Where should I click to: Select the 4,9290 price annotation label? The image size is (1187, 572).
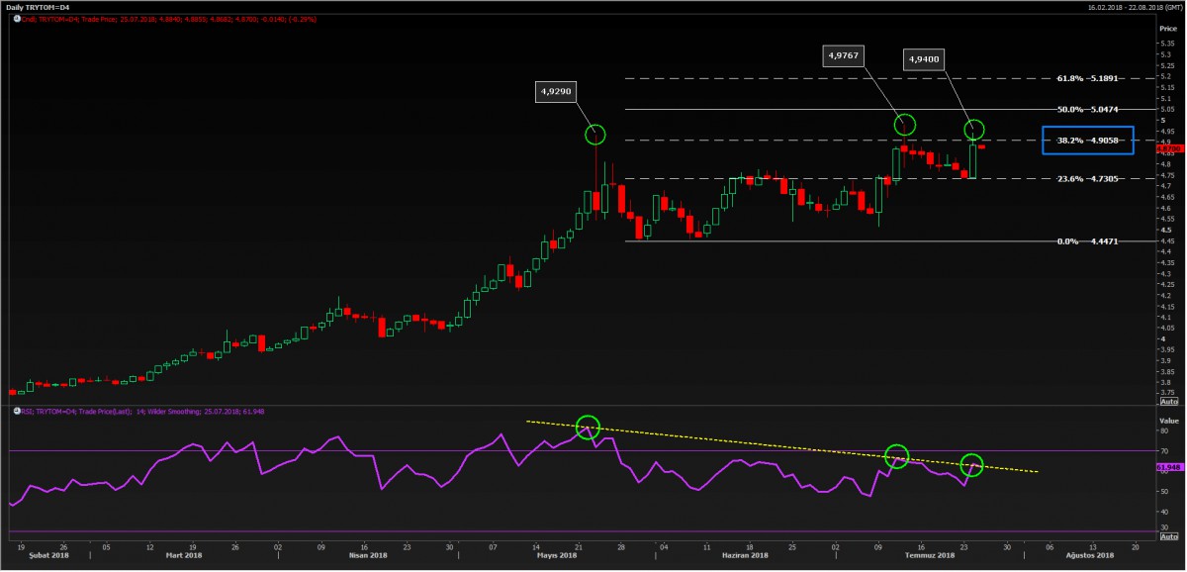coord(556,92)
